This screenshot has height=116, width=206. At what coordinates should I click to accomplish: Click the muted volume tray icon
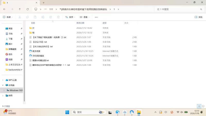tap(182, 112)
